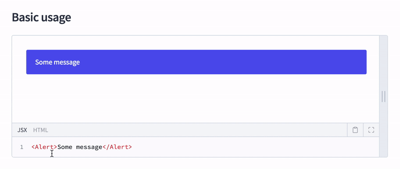Image resolution: width=400 pixels, height=169 pixels.
Task: Click the blue Some message alert
Action: [x=196, y=62]
